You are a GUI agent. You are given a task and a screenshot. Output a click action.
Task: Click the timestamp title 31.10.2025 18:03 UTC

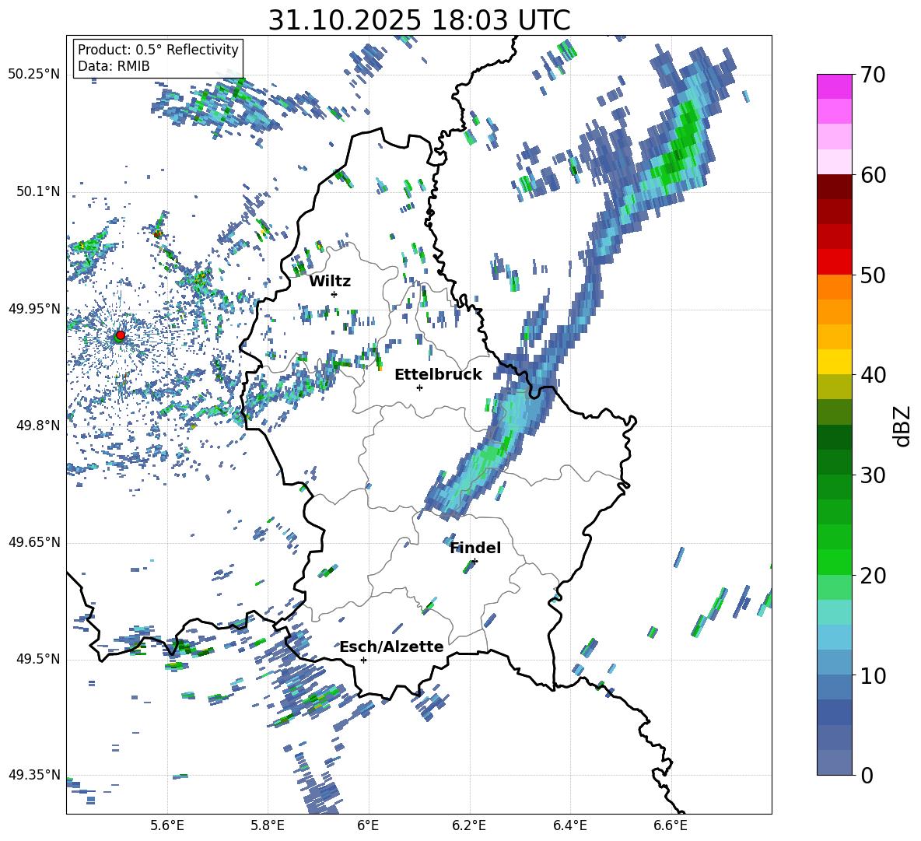click(419, 20)
